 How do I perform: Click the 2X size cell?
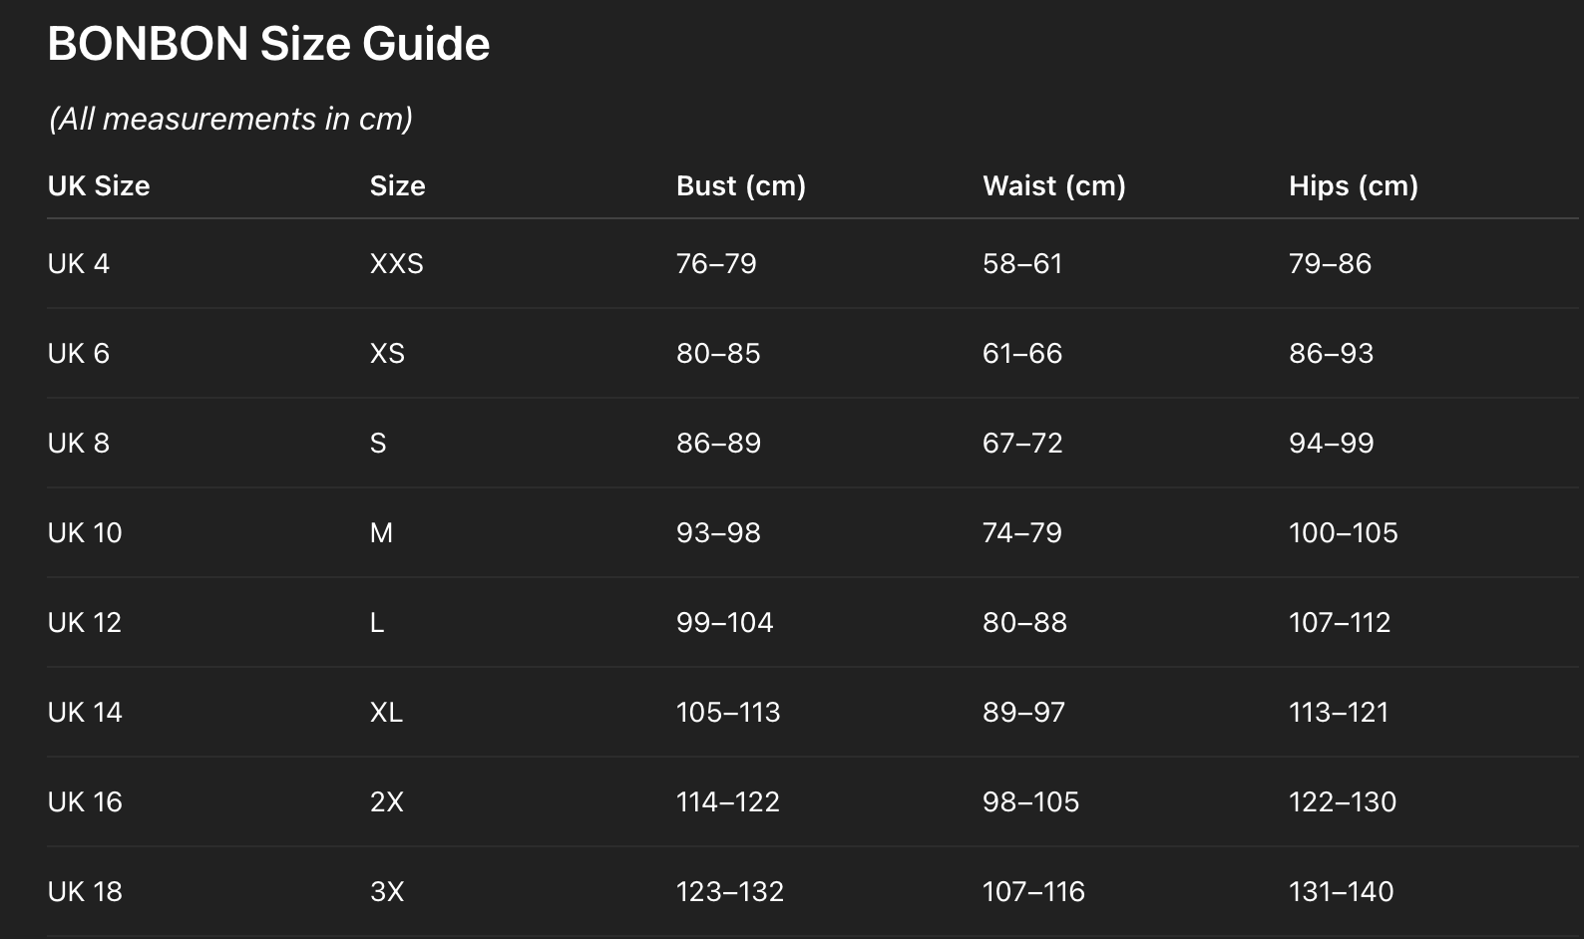pyautogui.click(x=386, y=802)
